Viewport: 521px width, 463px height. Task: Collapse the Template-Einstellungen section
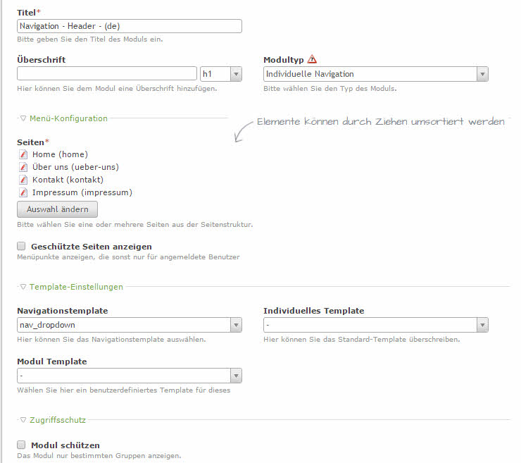click(x=70, y=287)
